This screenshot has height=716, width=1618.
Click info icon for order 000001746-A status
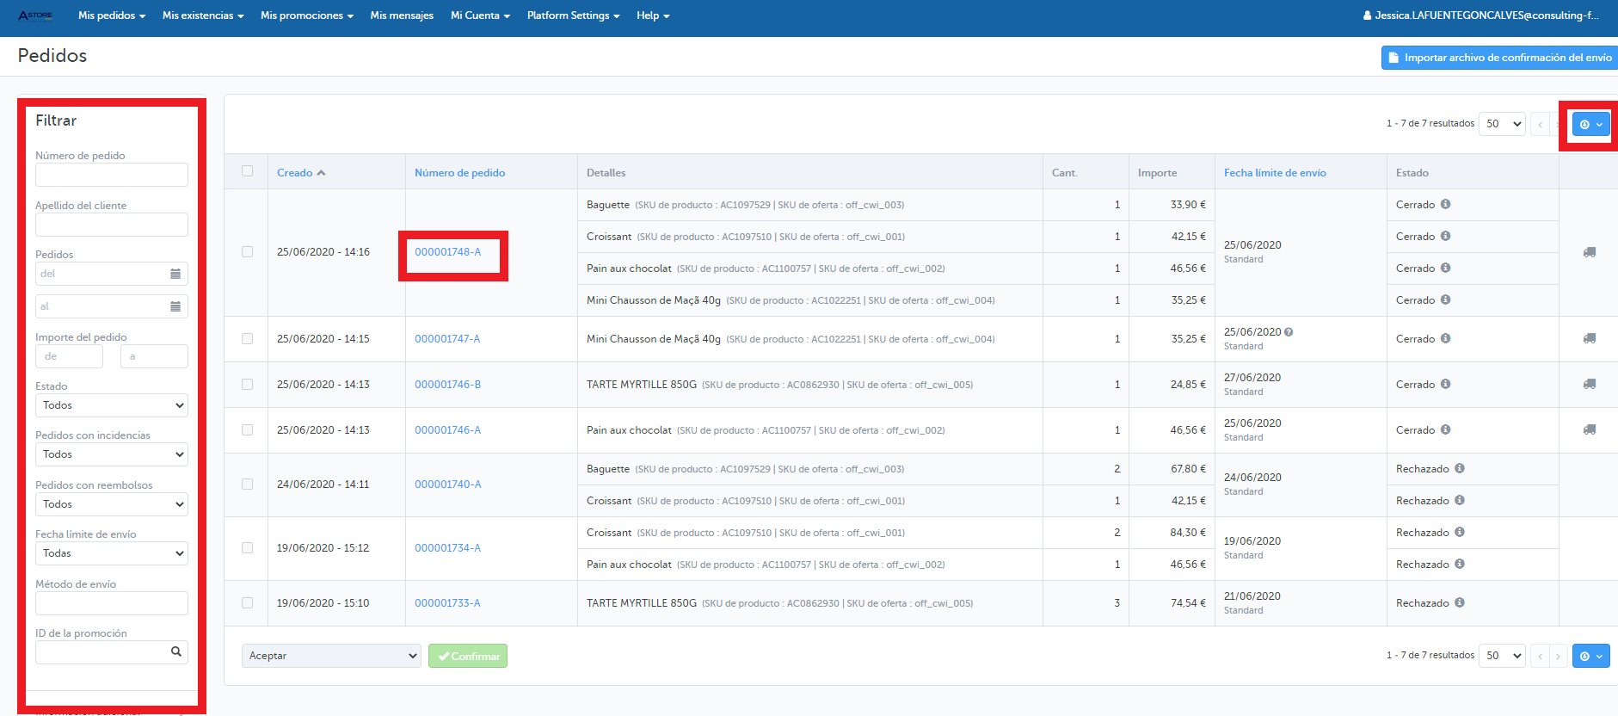coord(1446,429)
